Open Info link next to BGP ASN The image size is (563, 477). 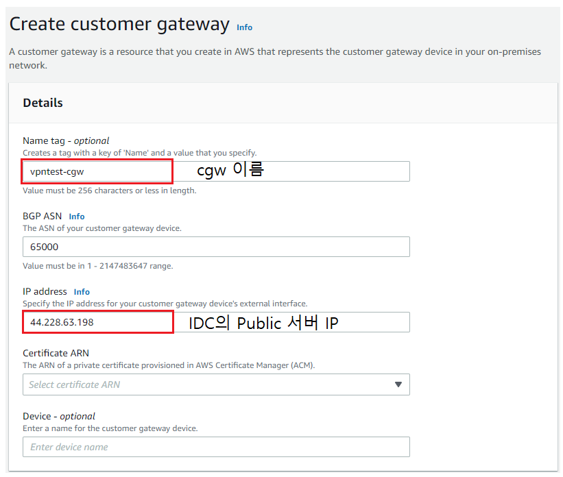point(77,217)
